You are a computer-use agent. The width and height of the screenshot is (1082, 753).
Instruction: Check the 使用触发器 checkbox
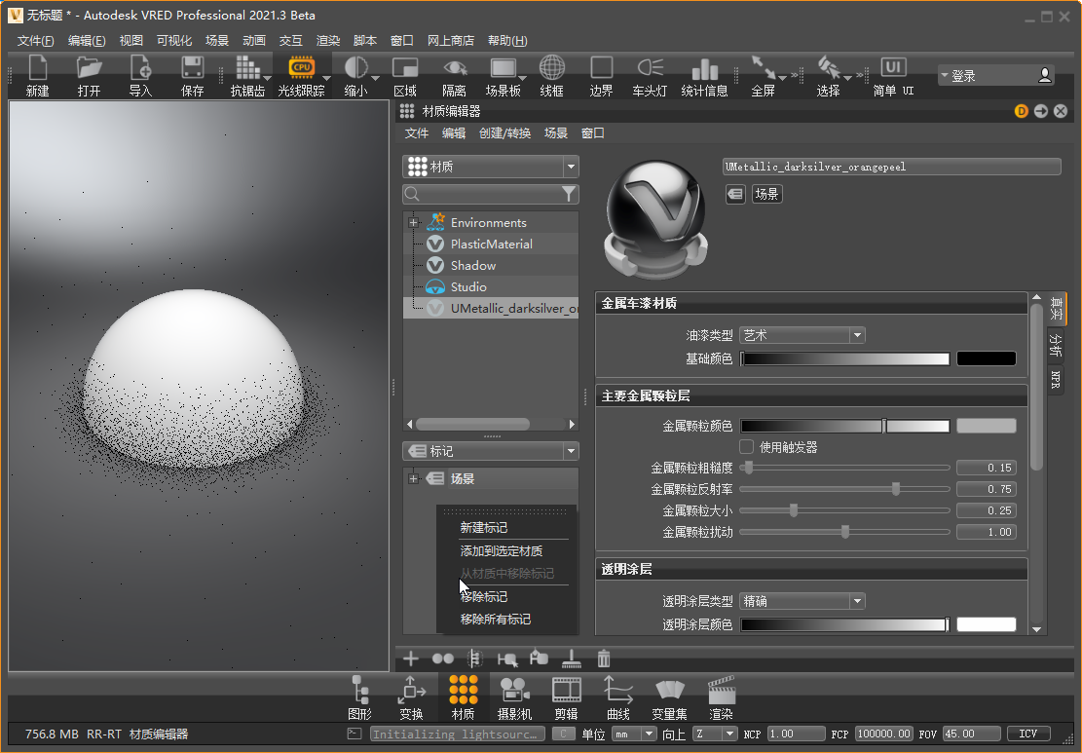pos(746,446)
